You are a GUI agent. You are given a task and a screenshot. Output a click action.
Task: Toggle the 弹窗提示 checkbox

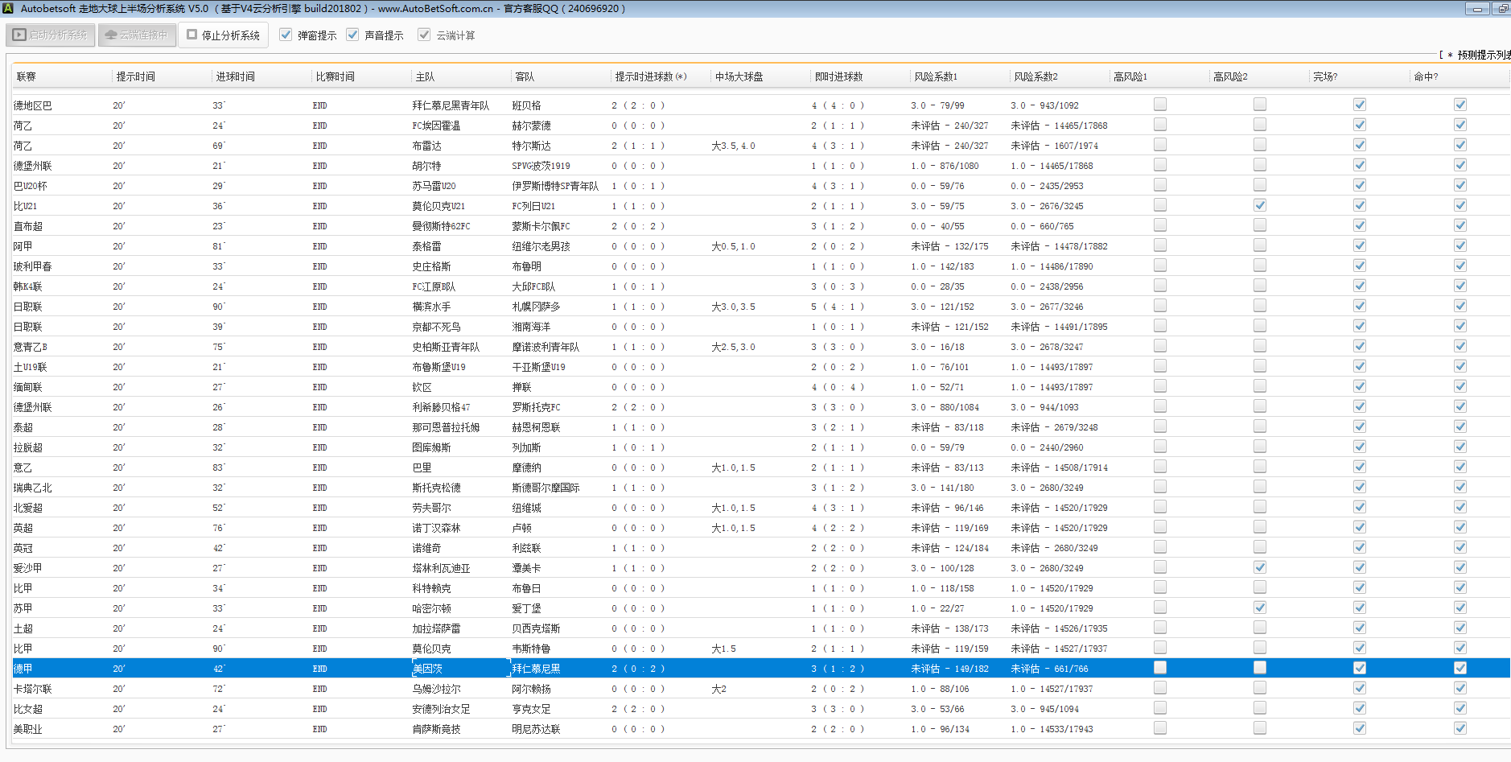(x=286, y=35)
